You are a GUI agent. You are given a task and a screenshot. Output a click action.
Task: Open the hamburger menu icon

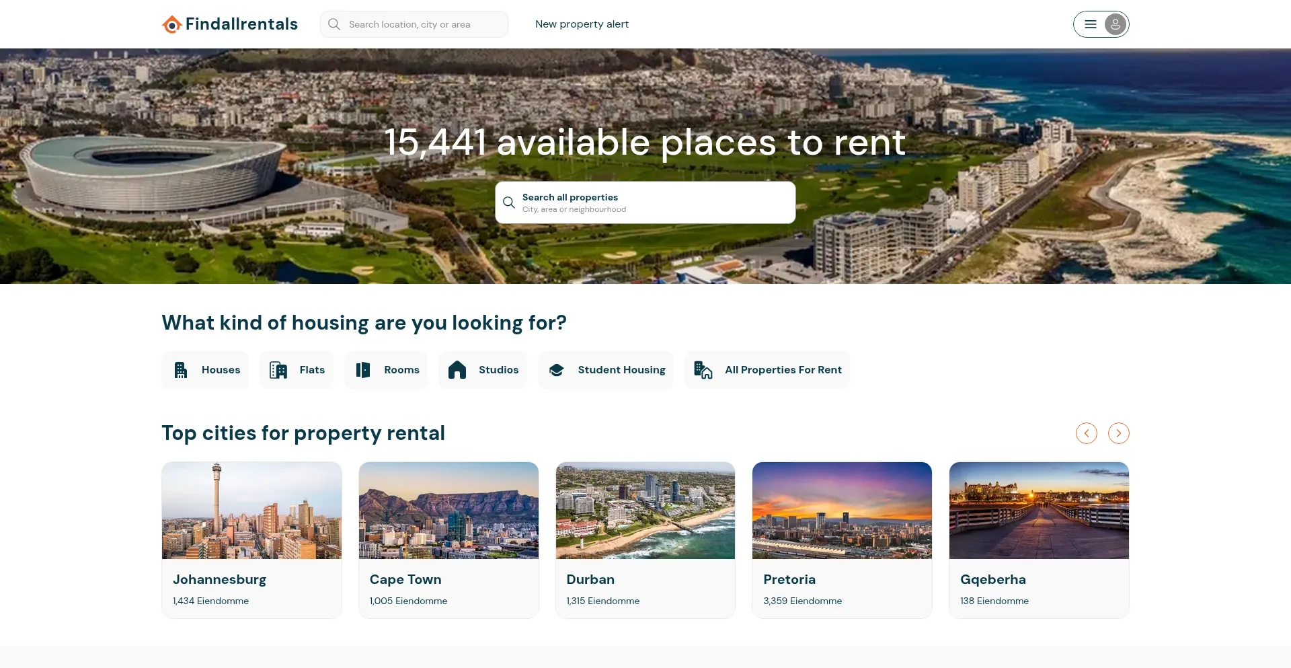tap(1091, 24)
